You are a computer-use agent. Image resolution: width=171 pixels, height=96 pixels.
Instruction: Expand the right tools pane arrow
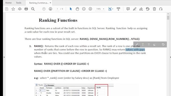click(x=170, y=57)
